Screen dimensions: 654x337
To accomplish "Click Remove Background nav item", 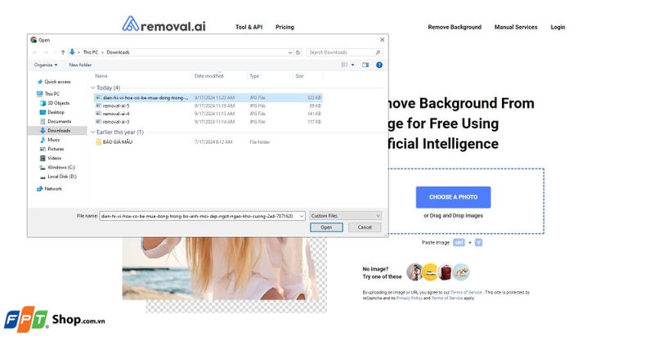I will [x=455, y=27].
